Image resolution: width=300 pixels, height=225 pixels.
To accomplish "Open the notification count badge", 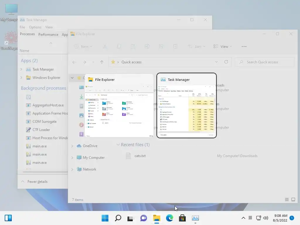I will point(292,218).
